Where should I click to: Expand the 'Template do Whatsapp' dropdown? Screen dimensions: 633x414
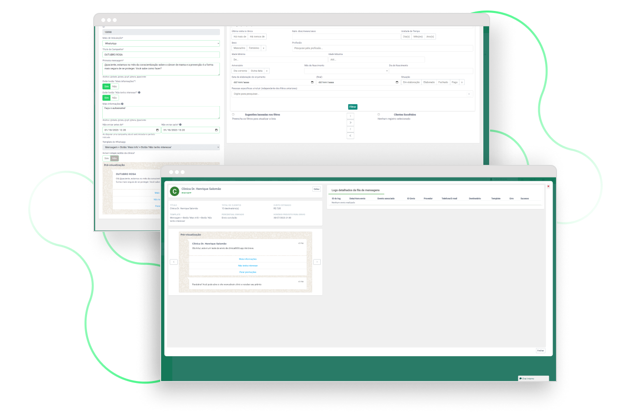tap(161, 147)
